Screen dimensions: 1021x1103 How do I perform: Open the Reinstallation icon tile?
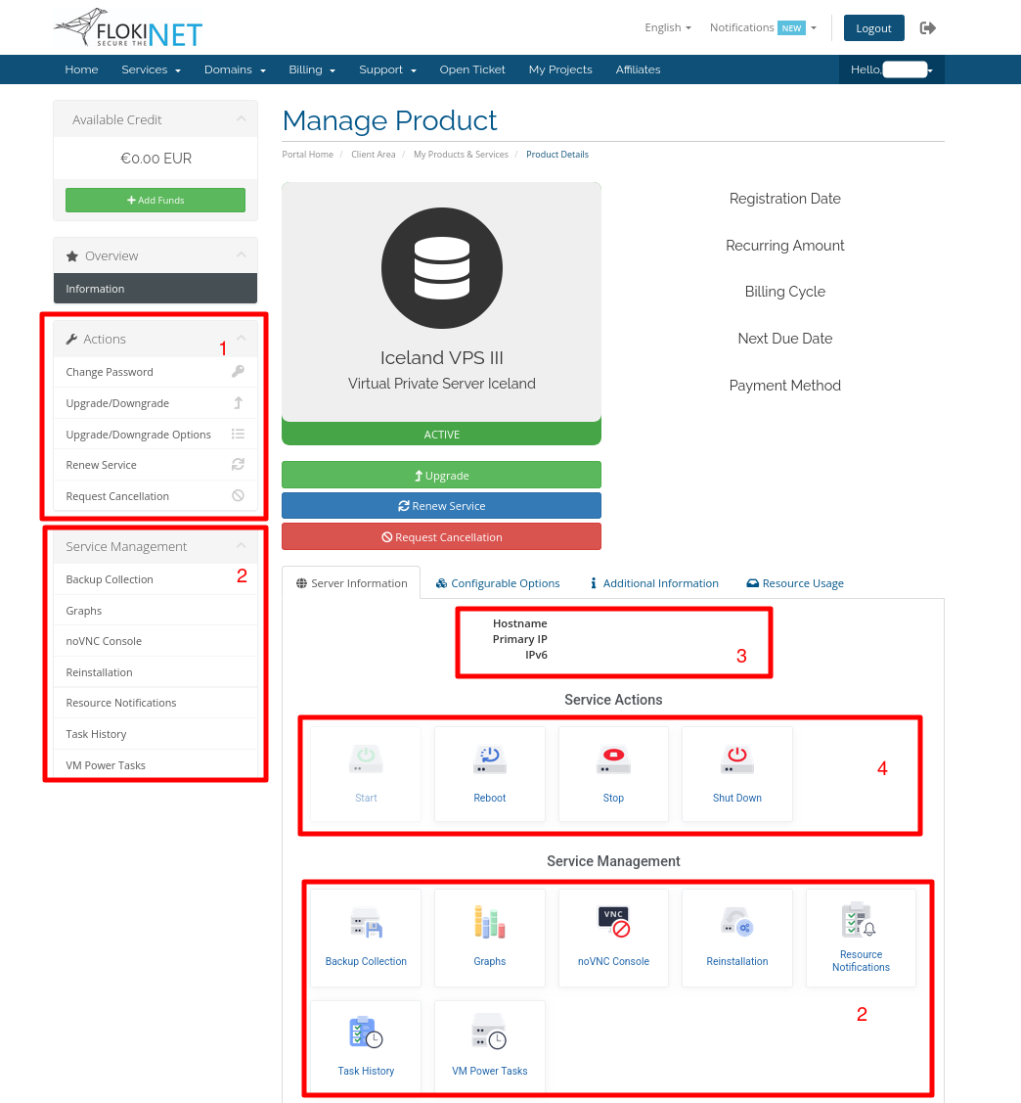[736, 923]
